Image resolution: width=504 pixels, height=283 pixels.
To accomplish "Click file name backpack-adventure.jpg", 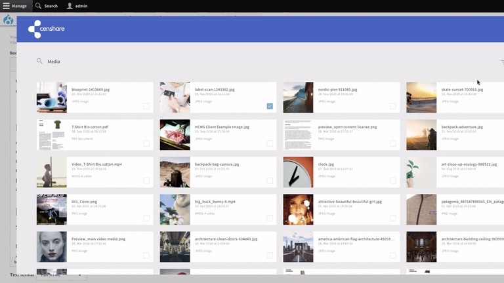I will pos(462,126).
